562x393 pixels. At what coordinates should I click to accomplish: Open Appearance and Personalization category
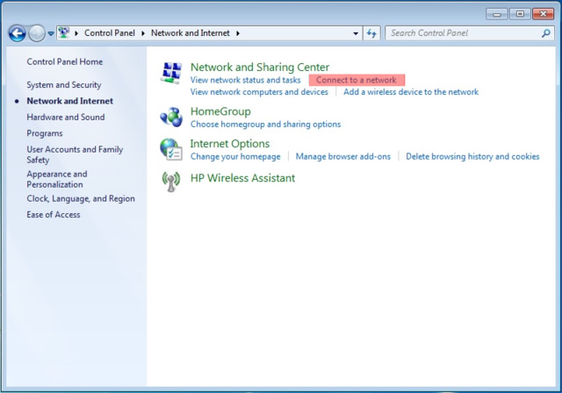point(56,179)
